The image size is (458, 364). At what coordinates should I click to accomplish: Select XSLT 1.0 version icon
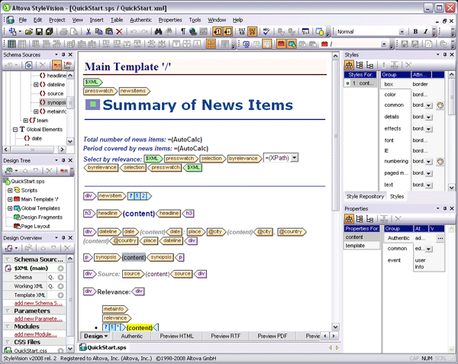(x=242, y=31)
